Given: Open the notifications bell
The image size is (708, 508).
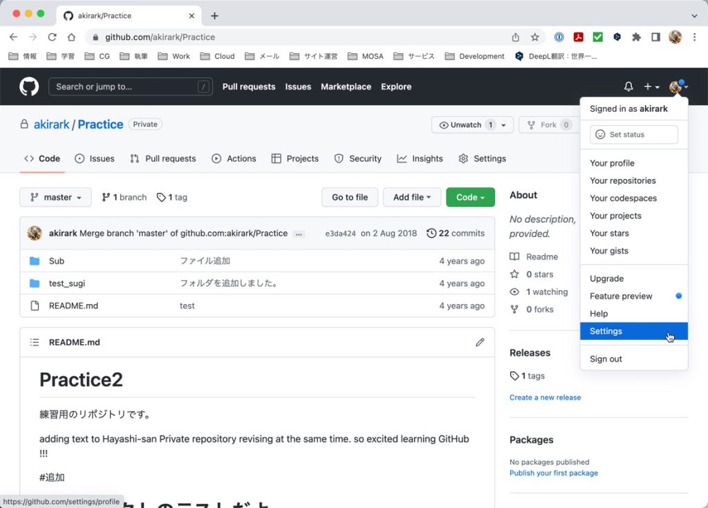Looking at the screenshot, I should pyautogui.click(x=628, y=86).
